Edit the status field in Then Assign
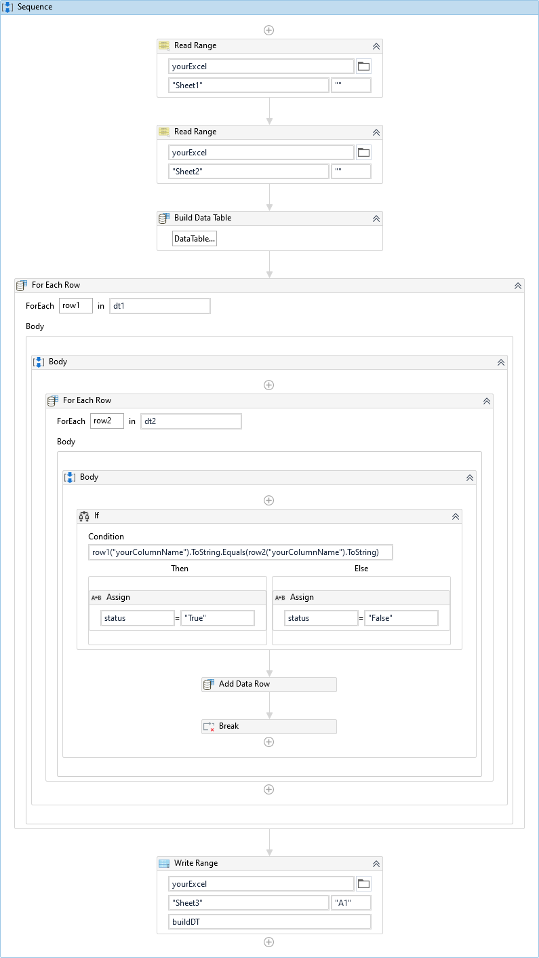 [138, 618]
